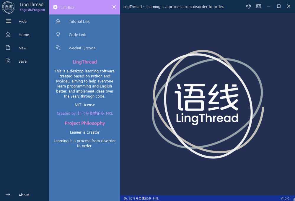This screenshot has width=295, height=201.
Task: Click the gear icon beside Left Box
Action: pyautogui.click(x=55, y=7)
